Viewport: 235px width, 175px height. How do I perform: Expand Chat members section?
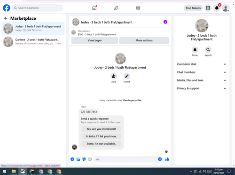[x=202, y=72]
